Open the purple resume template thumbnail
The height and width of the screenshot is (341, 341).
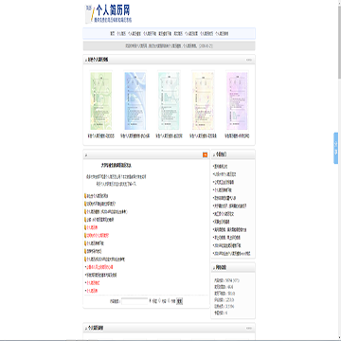click(x=237, y=101)
